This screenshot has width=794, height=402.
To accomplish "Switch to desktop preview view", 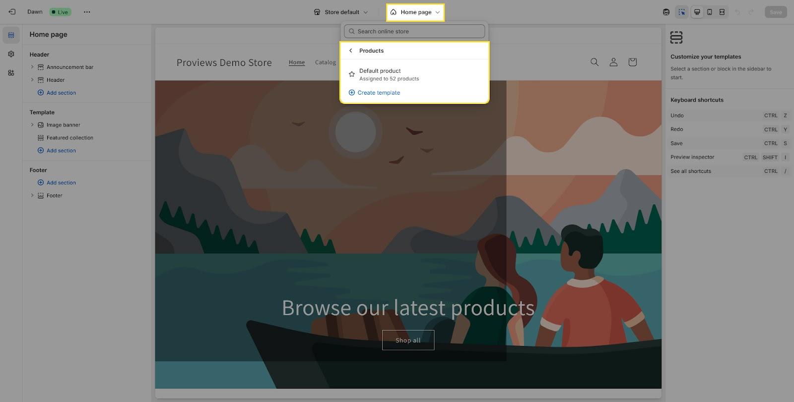I will tap(697, 12).
